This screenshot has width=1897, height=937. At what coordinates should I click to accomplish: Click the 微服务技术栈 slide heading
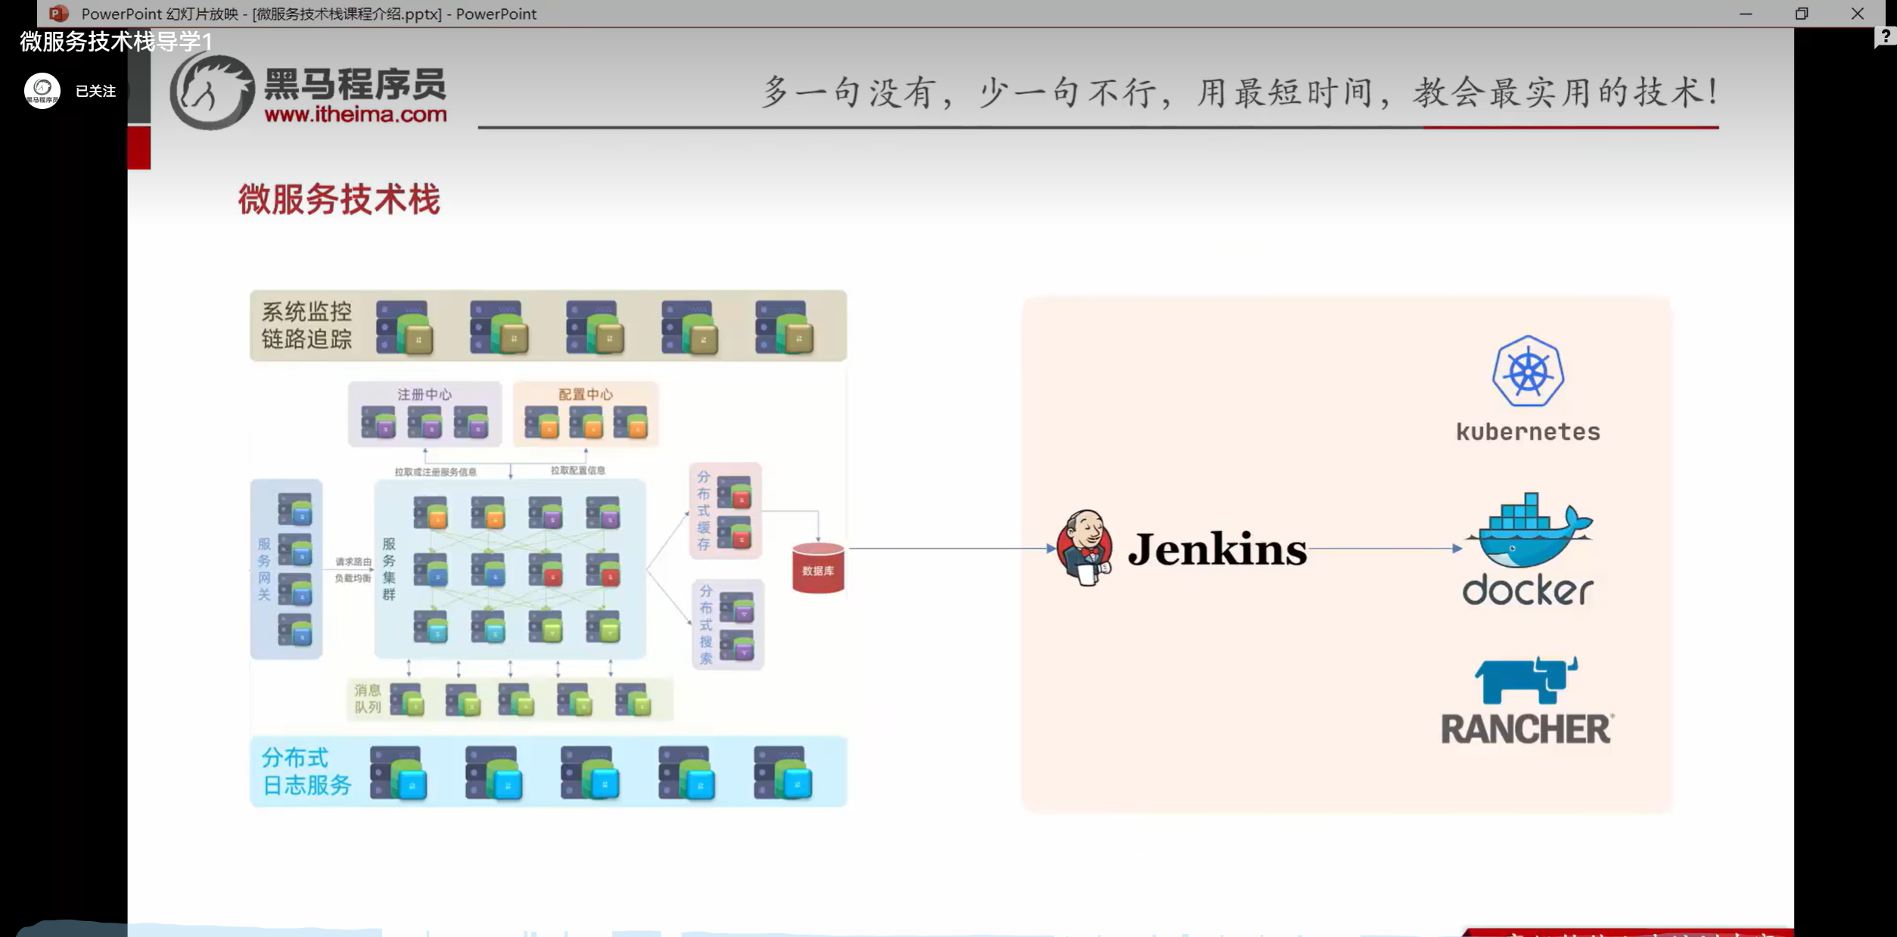pyautogui.click(x=338, y=200)
